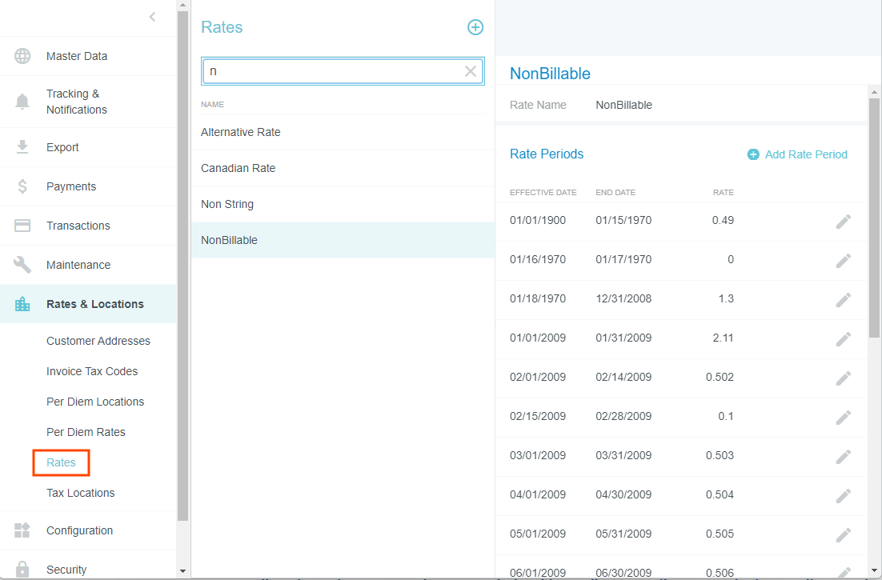Image resolution: width=882 pixels, height=580 pixels.
Task: Open Transactions in the sidebar
Action: pyautogui.click(x=78, y=226)
